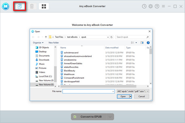The image size is (185, 123).
Task: Select Downloads in navigation pane
Action: 42,60
